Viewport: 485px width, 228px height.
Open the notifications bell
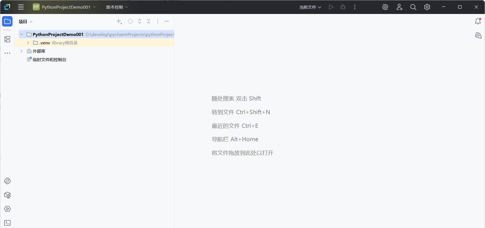click(x=478, y=21)
